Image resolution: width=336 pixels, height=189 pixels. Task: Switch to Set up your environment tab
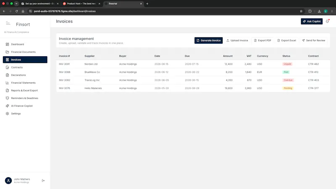pos(40,4)
